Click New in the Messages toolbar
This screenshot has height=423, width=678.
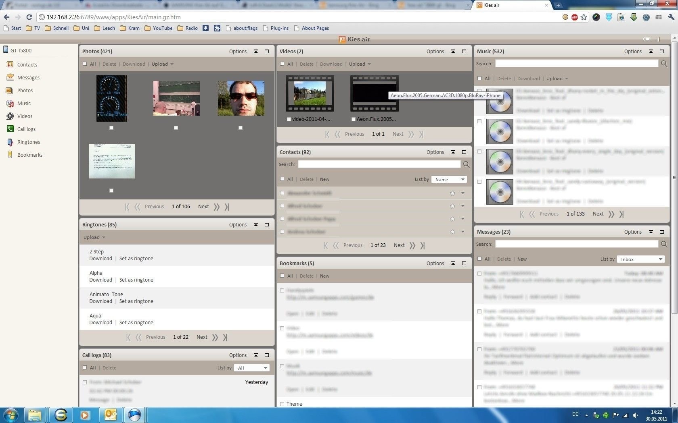(522, 259)
